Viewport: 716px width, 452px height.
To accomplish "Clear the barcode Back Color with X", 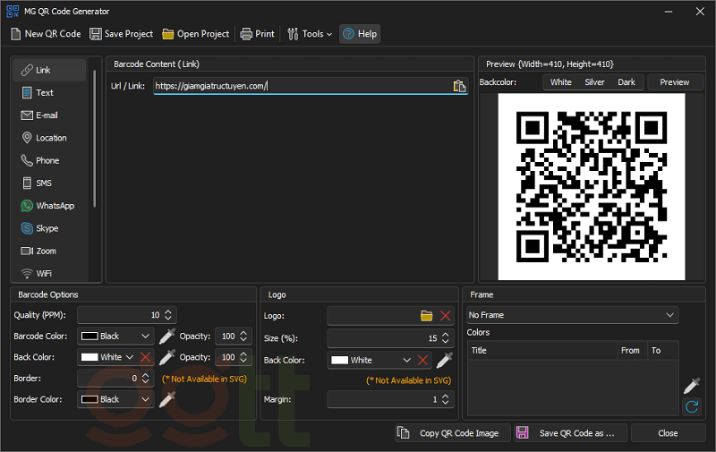I will coord(145,357).
